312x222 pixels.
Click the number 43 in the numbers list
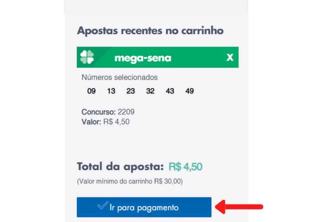click(170, 91)
